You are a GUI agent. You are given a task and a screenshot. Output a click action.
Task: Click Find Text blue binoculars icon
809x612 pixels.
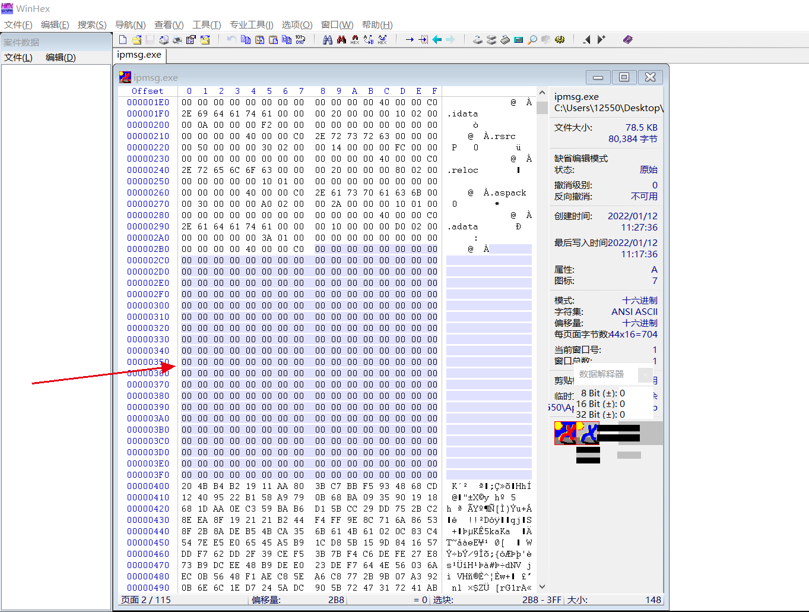[x=328, y=40]
